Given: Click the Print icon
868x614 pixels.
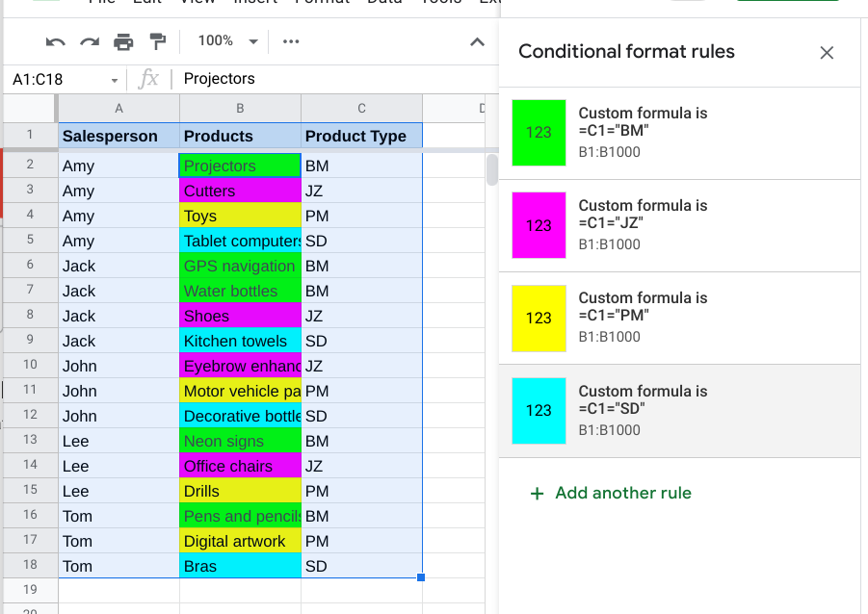Looking at the screenshot, I should click(x=123, y=41).
